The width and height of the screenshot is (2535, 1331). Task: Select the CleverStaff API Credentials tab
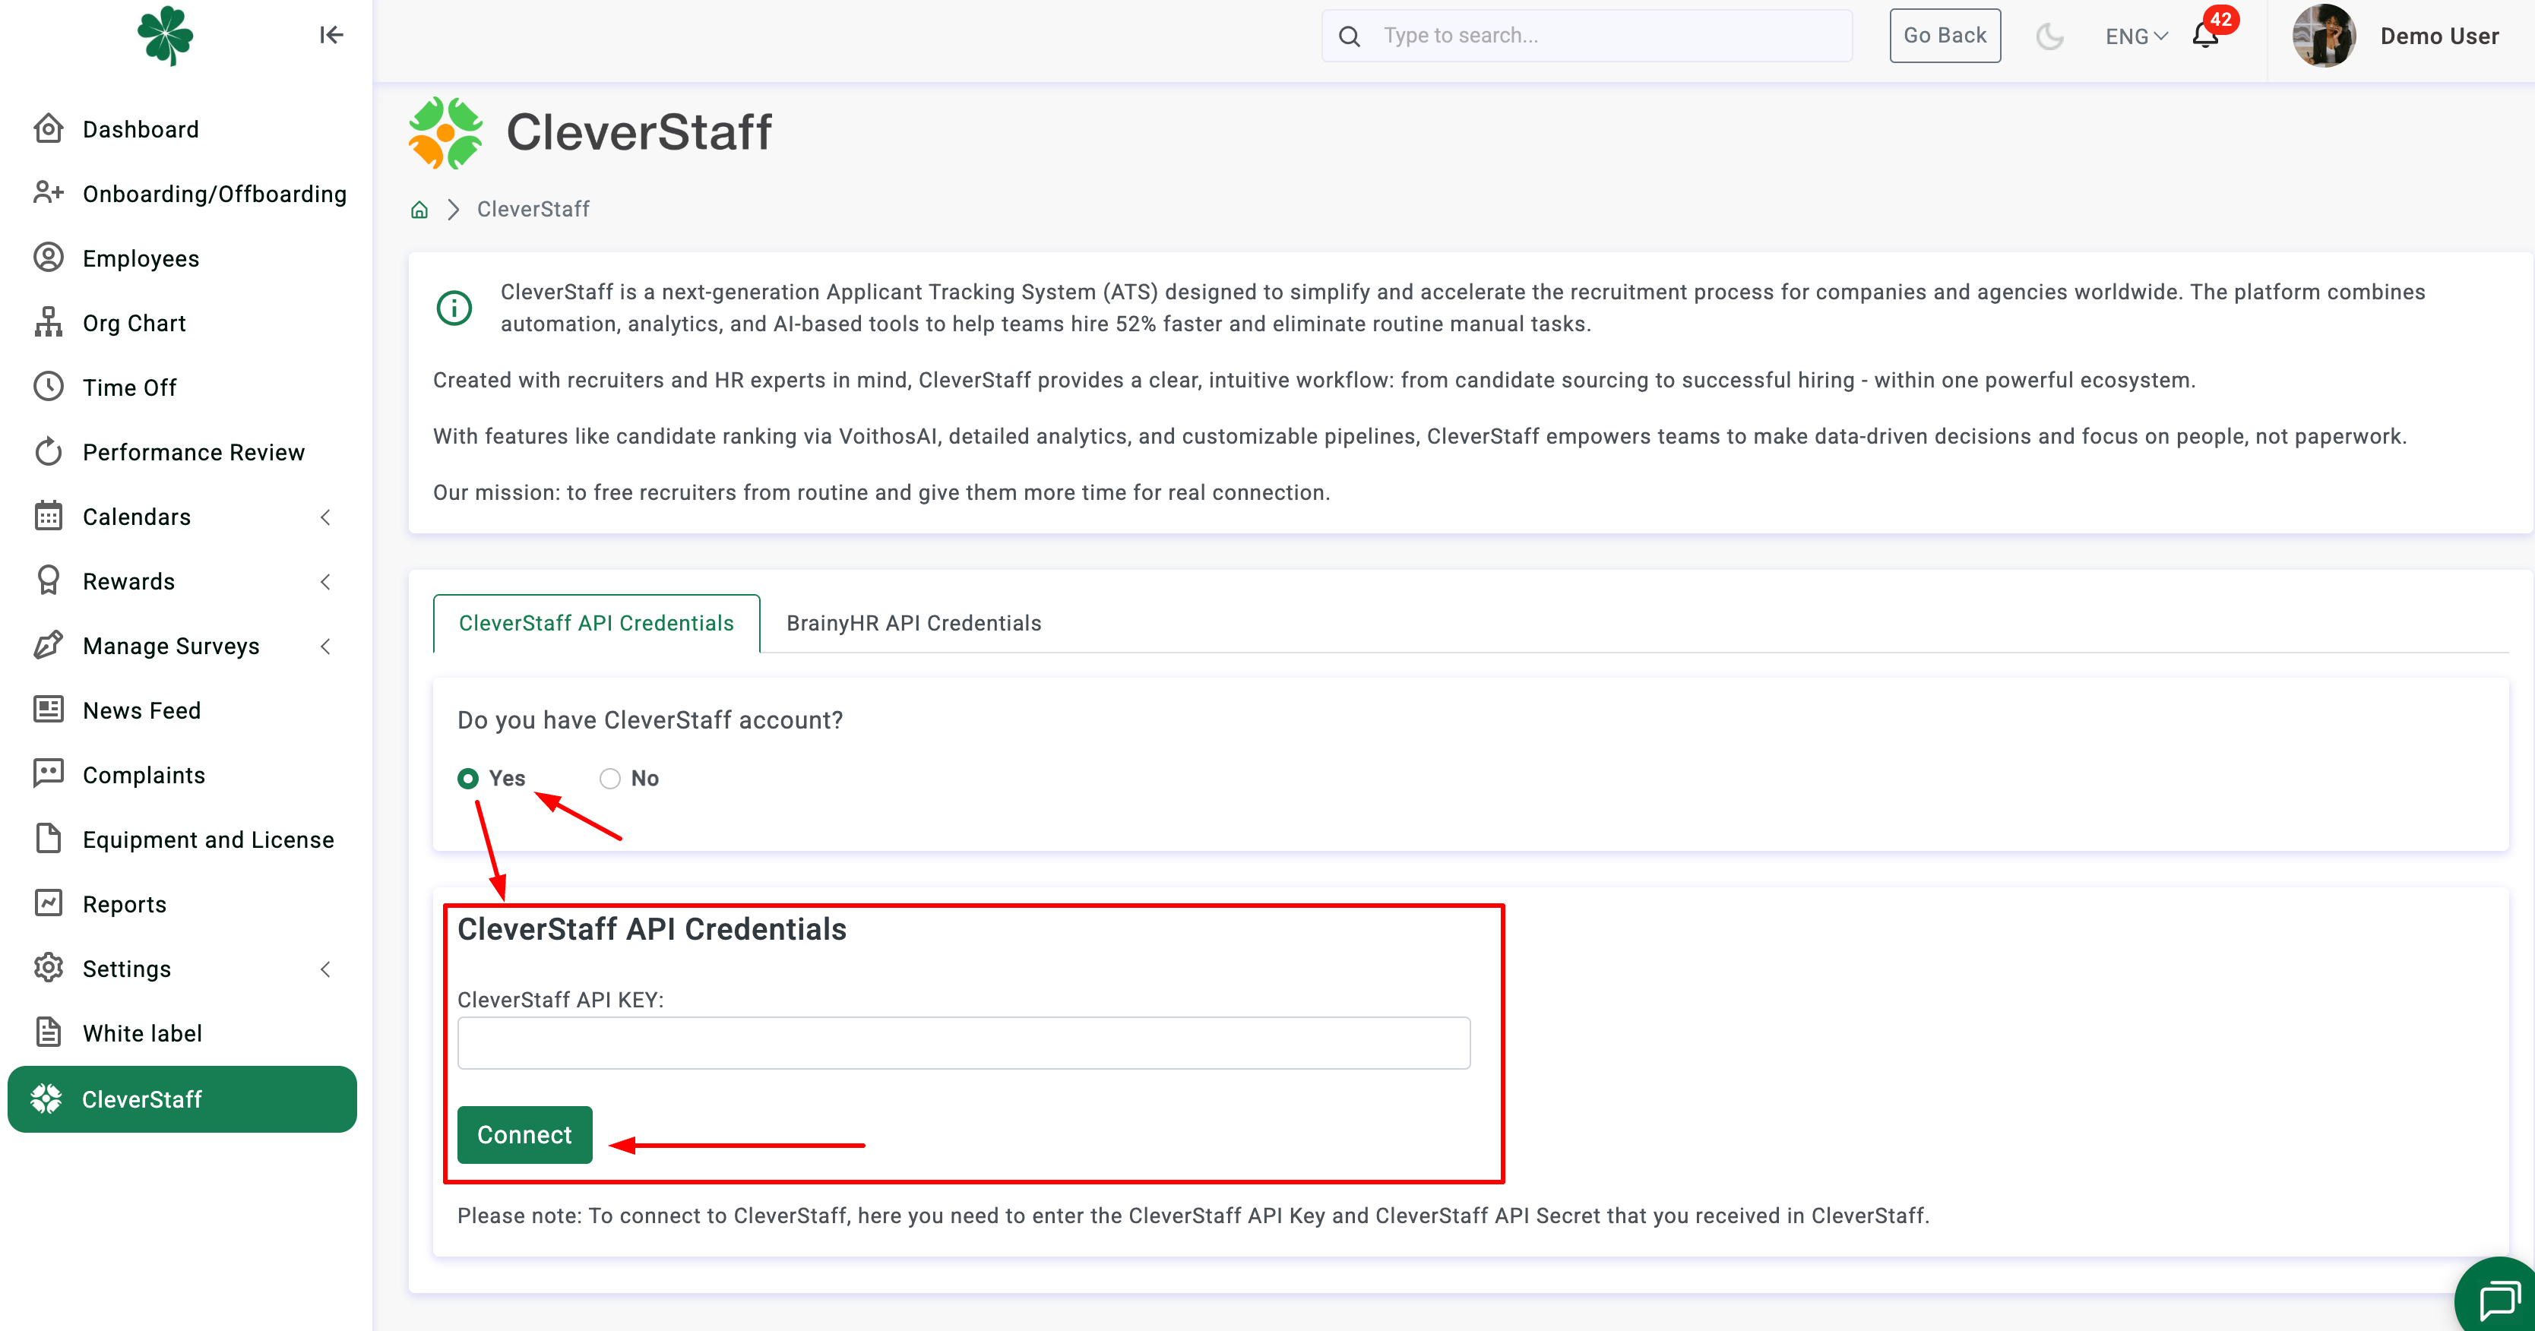595,623
